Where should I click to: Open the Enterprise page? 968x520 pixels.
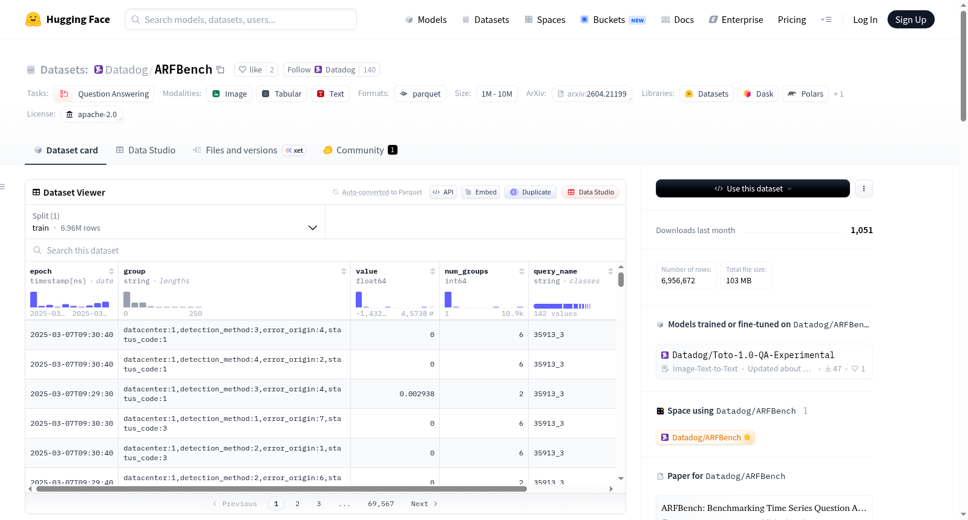click(x=736, y=20)
